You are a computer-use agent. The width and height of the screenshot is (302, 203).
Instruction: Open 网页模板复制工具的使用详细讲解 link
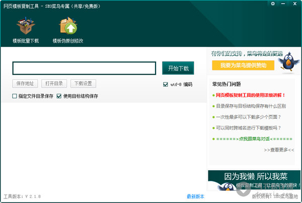[250, 95]
